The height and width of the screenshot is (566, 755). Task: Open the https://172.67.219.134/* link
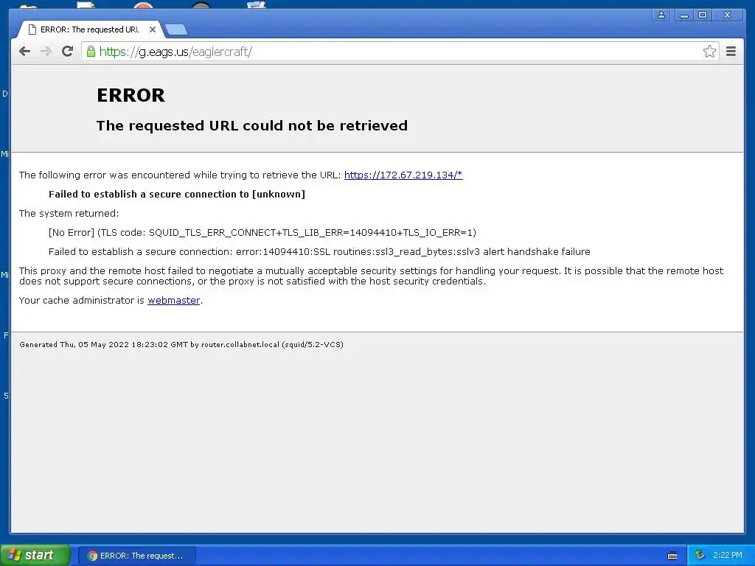403,175
